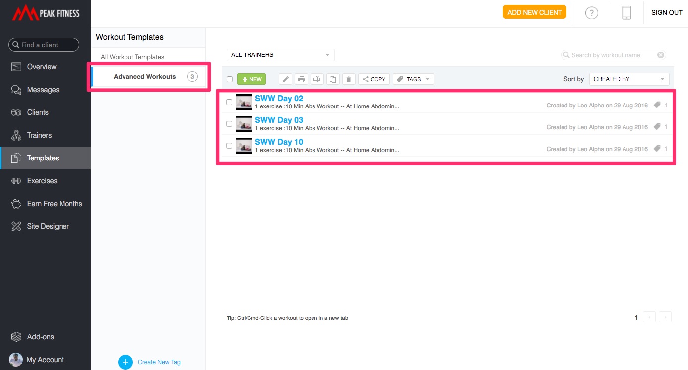
Task: Click the SWW Day 03 thumbnail
Action: pos(244,124)
